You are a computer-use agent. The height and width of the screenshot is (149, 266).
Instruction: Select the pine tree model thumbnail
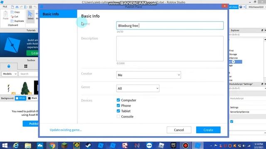(25, 88)
